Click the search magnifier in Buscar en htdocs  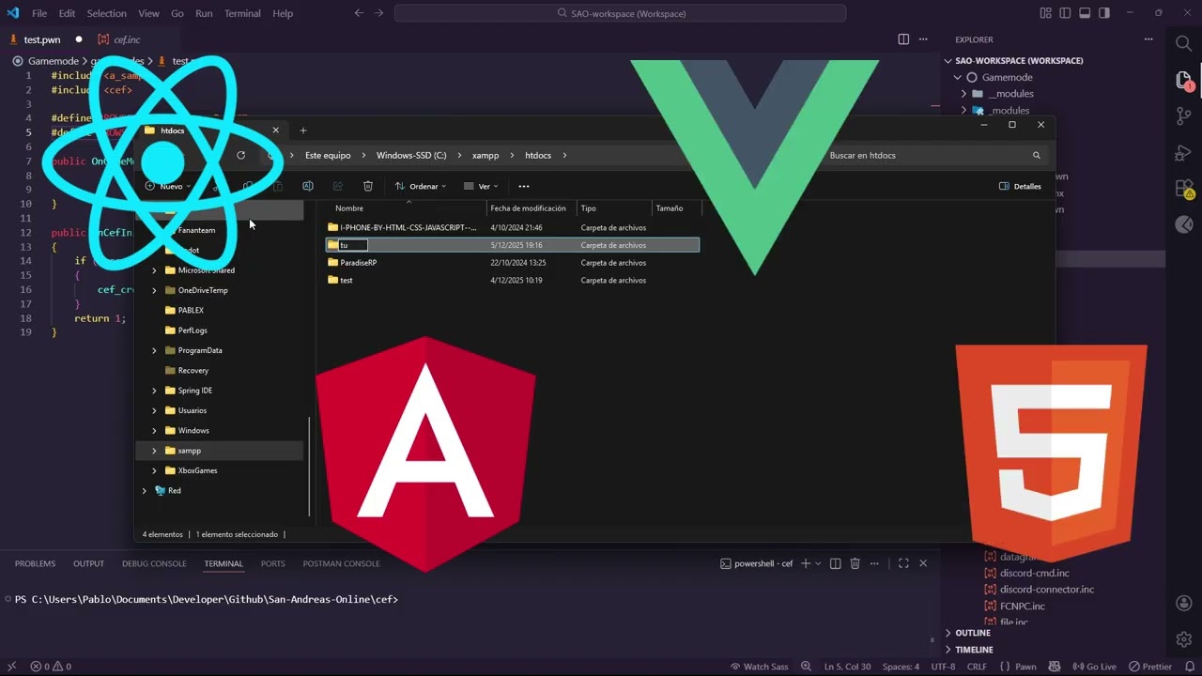[1037, 155]
